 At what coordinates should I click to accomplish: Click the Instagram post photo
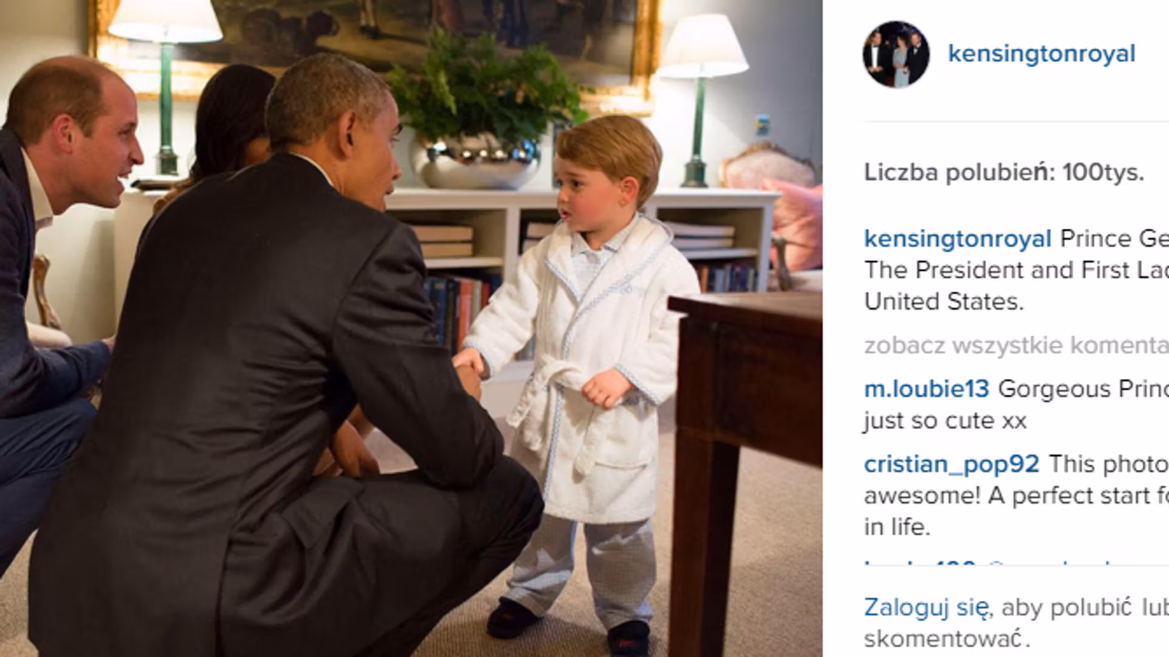point(411,328)
